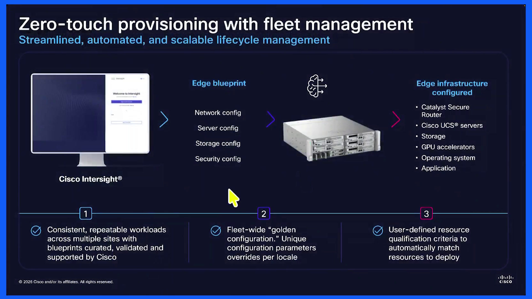Click the "Network config" text
This screenshot has height=299, width=532.
[x=218, y=113]
